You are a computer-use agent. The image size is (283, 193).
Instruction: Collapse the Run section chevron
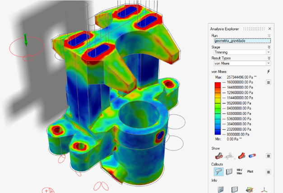click(269, 35)
